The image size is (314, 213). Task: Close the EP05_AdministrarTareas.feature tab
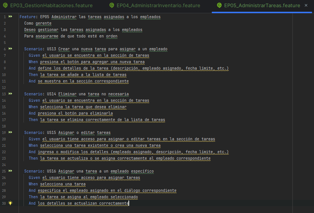[306, 5]
